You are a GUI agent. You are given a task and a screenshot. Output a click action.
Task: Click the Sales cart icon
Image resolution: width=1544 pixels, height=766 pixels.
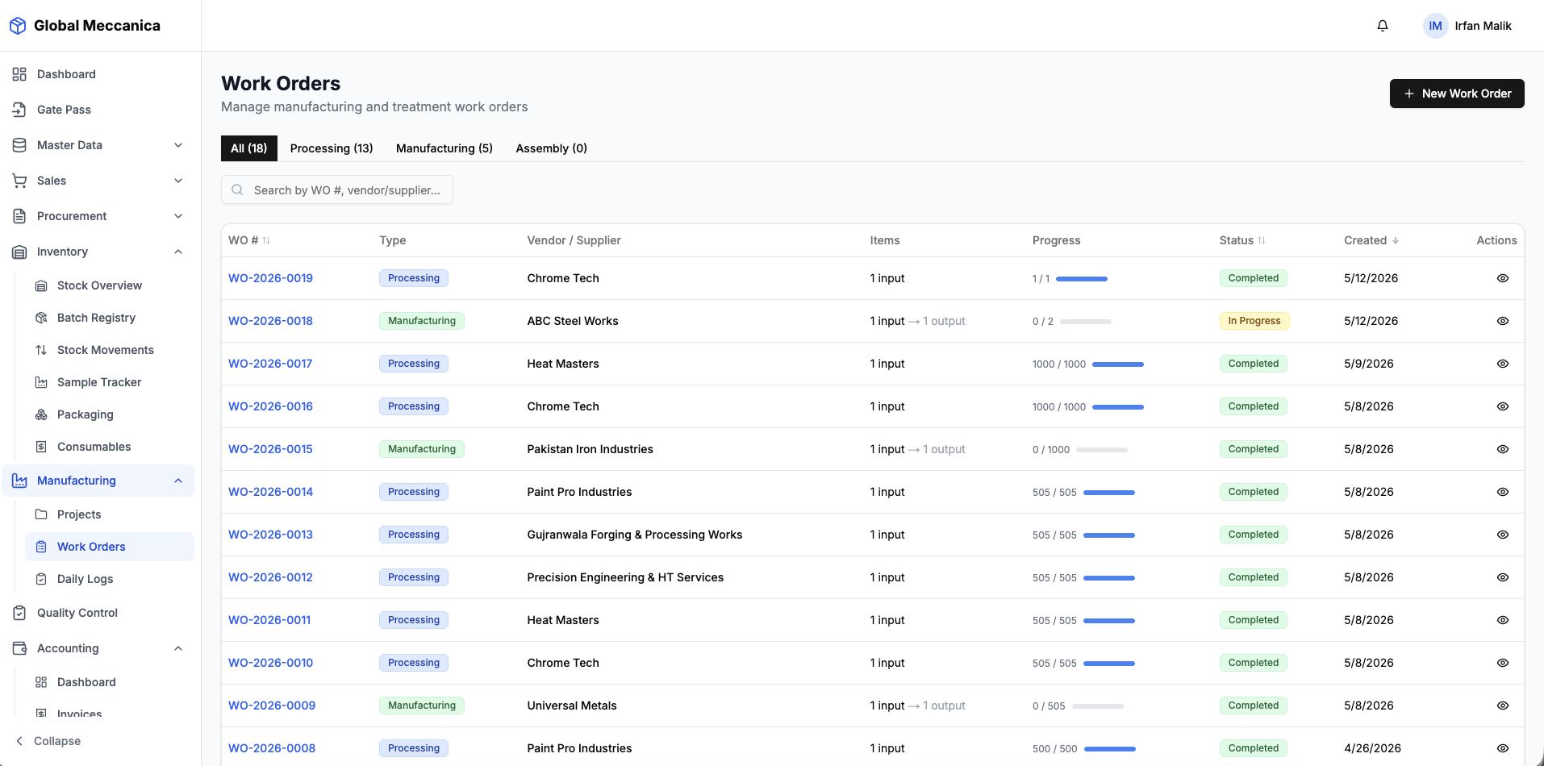(19, 181)
